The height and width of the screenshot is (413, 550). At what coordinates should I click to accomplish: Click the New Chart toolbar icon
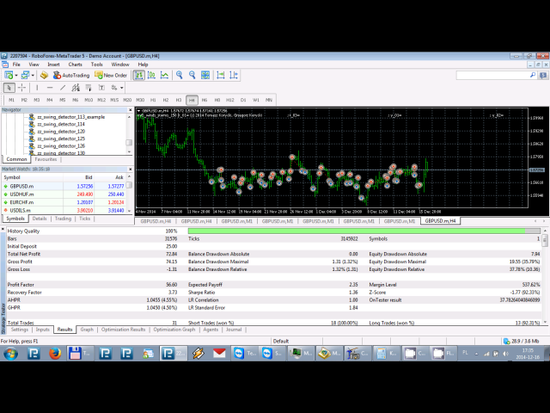point(9,75)
